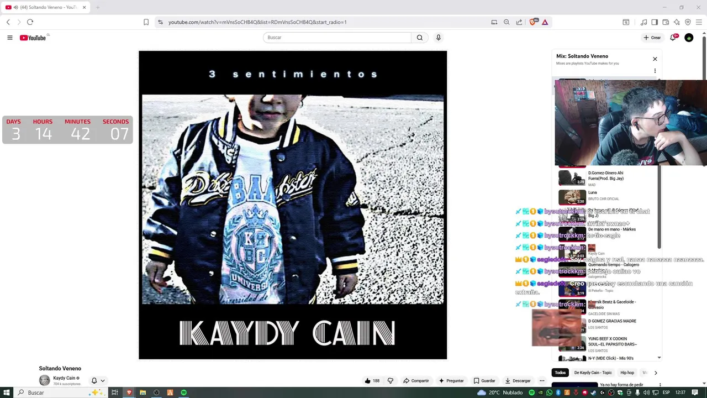The width and height of the screenshot is (707, 398).
Task: Open the browser main hamburger menu
Action: (699, 22)
